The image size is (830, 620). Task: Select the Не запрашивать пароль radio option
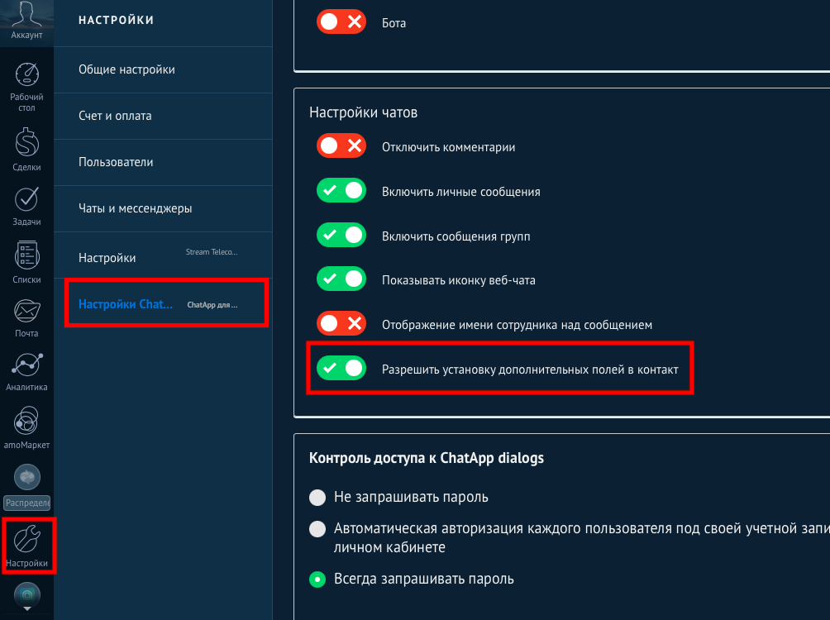click(x=317, y=498)
